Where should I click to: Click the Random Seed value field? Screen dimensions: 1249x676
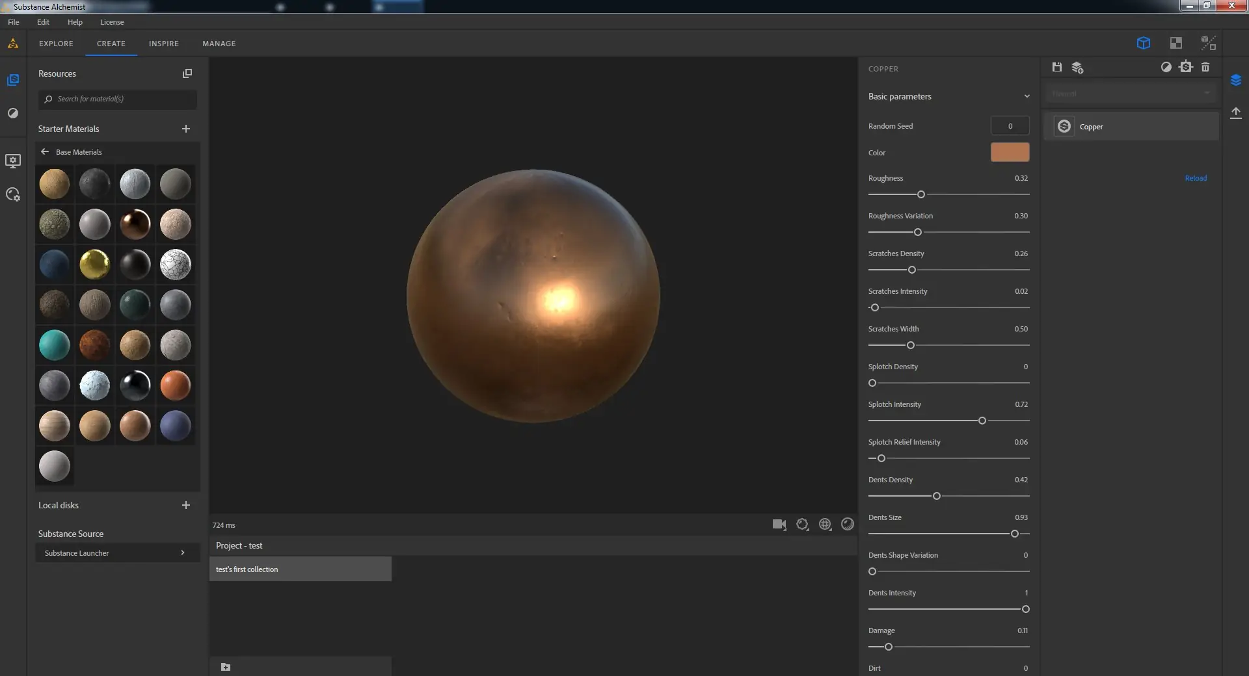[1010, 126]
